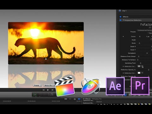The width and height of the screenshot is (152, 114).
Task: Open the FxFactory book help icon
Action: (x=150, y=28)
